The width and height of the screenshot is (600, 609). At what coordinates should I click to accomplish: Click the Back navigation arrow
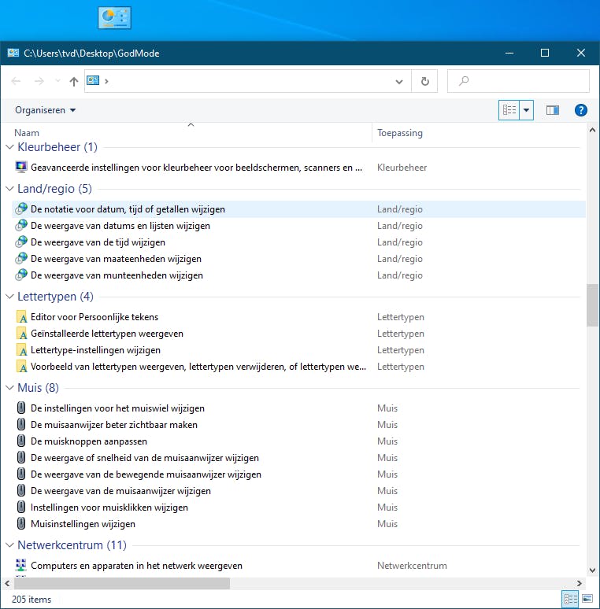[16, 81]
